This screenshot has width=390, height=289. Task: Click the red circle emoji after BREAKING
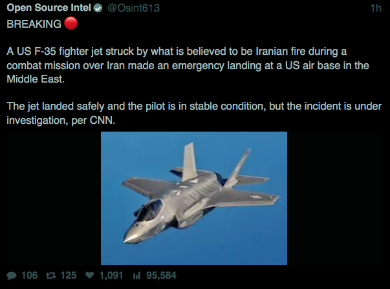[71, 24]
